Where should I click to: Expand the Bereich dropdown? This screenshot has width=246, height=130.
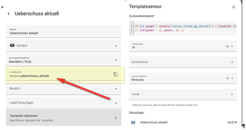tap(116, 89)
